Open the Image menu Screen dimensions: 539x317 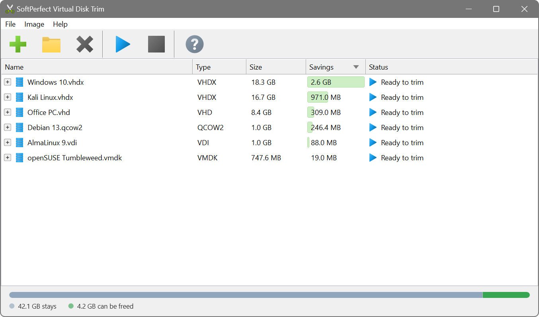click(34, 24)
